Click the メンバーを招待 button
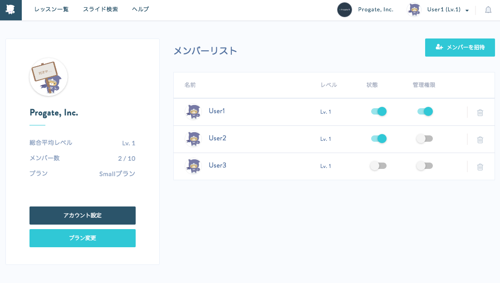Screen dimensions: 500x283 pyautogui.click(x=460, y=48)
